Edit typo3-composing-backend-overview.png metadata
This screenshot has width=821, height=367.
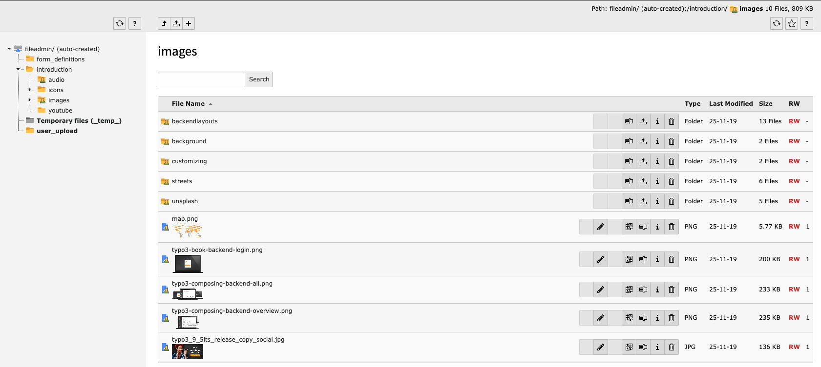[x=601, y=318]
